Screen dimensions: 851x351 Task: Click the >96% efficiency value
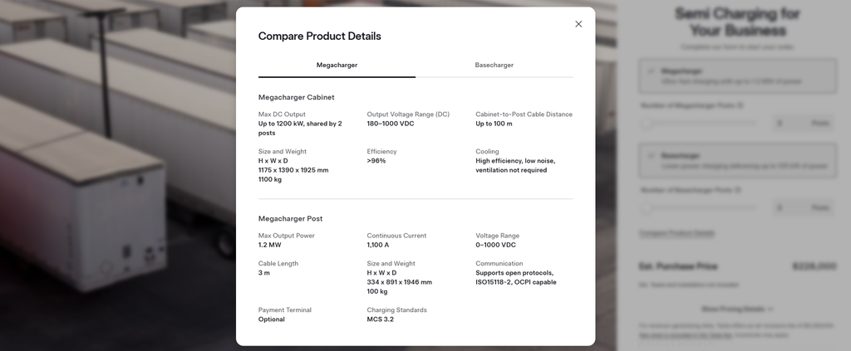tap(376, 161)
